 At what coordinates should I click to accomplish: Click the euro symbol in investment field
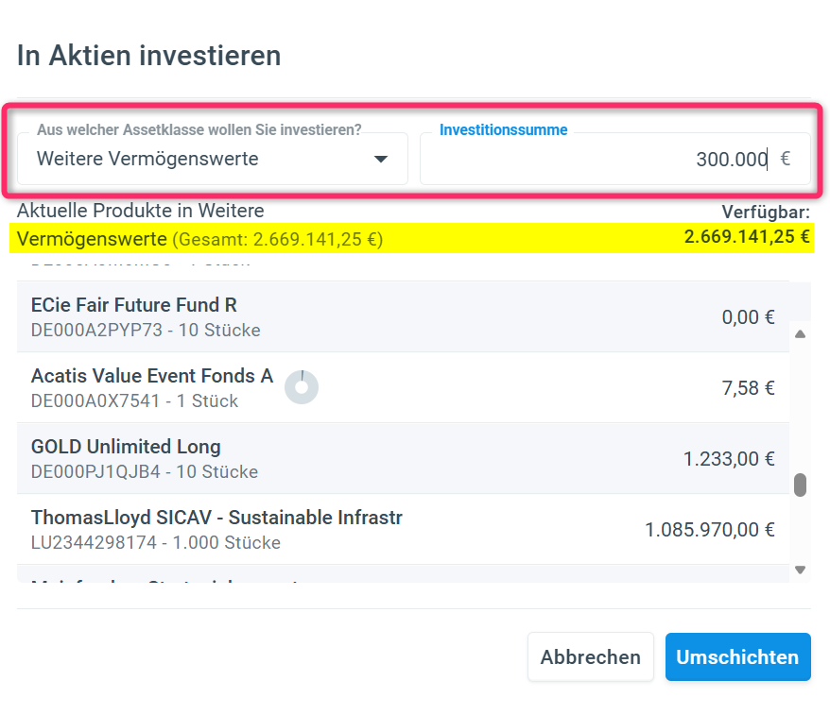tap(786, 159)
